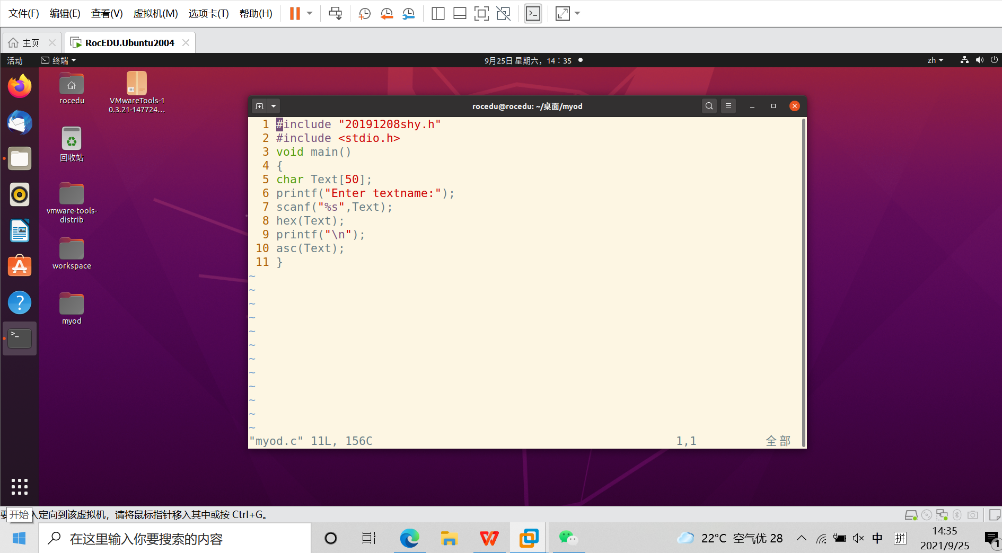
Task: Open the date and time calendar panel
Action: coord(528,60)
